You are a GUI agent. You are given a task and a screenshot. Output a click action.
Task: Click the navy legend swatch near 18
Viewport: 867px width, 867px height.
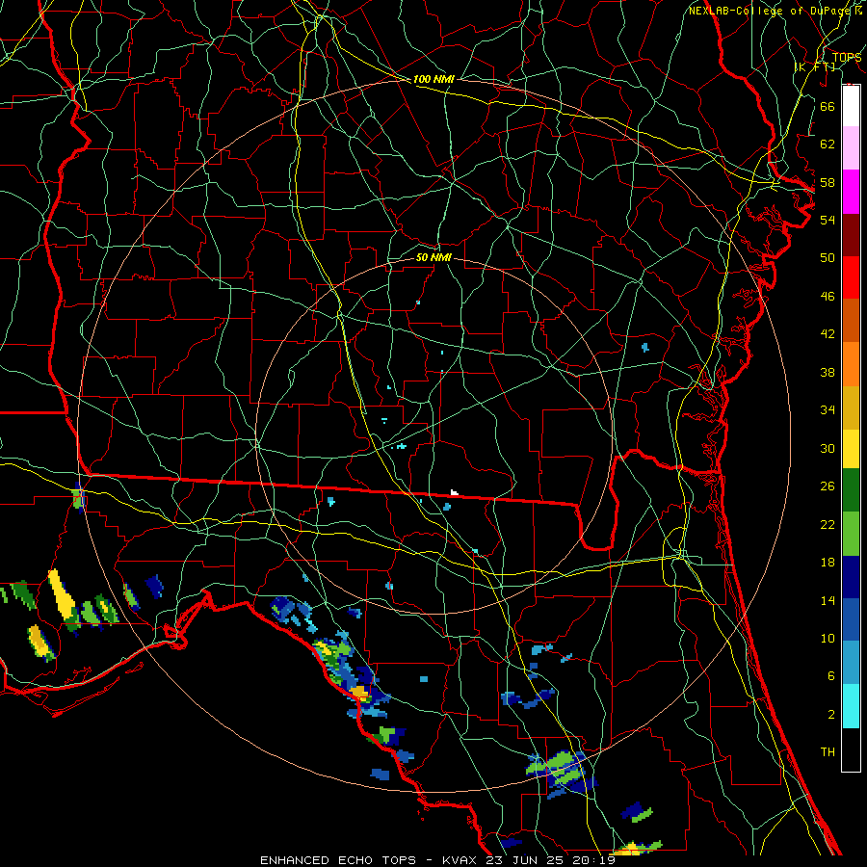click(851, 577)
